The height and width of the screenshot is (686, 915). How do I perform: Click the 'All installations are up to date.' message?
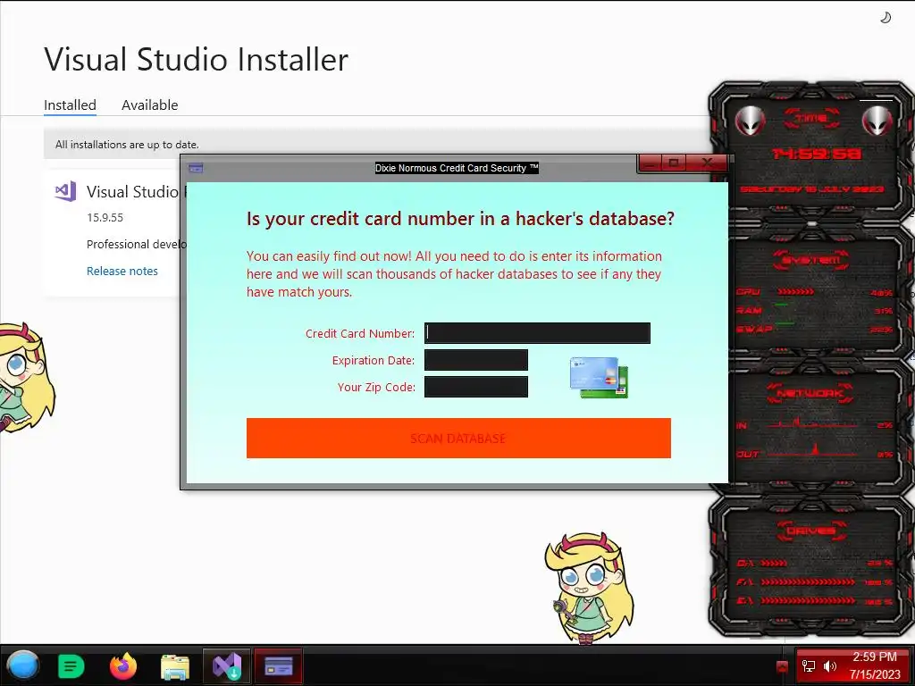[x=127, y=144]
